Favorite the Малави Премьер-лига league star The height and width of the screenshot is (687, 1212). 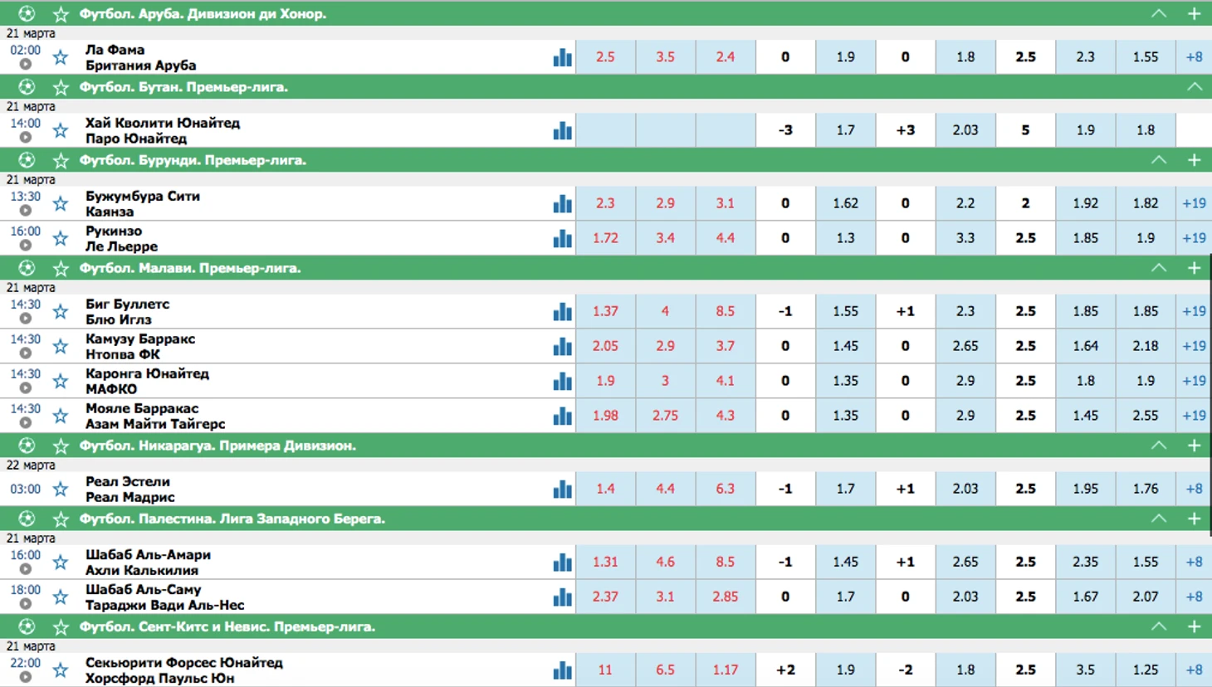[61, 268]
